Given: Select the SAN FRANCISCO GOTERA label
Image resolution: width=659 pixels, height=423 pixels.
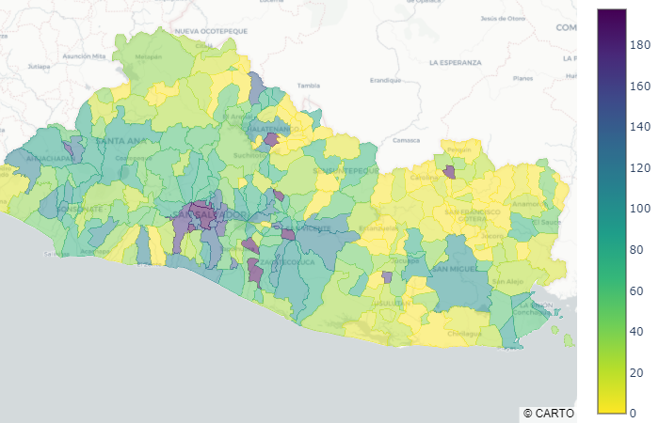Looking at the screenshot, I should (473, 215).
